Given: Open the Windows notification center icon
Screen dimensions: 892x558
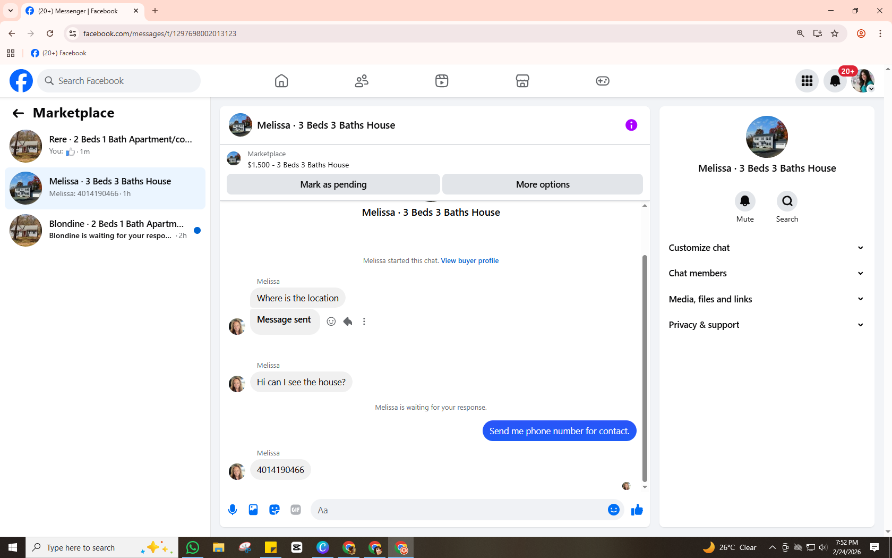Looking at the screenshot, I should pyautogui.click(x=874, y=547).
